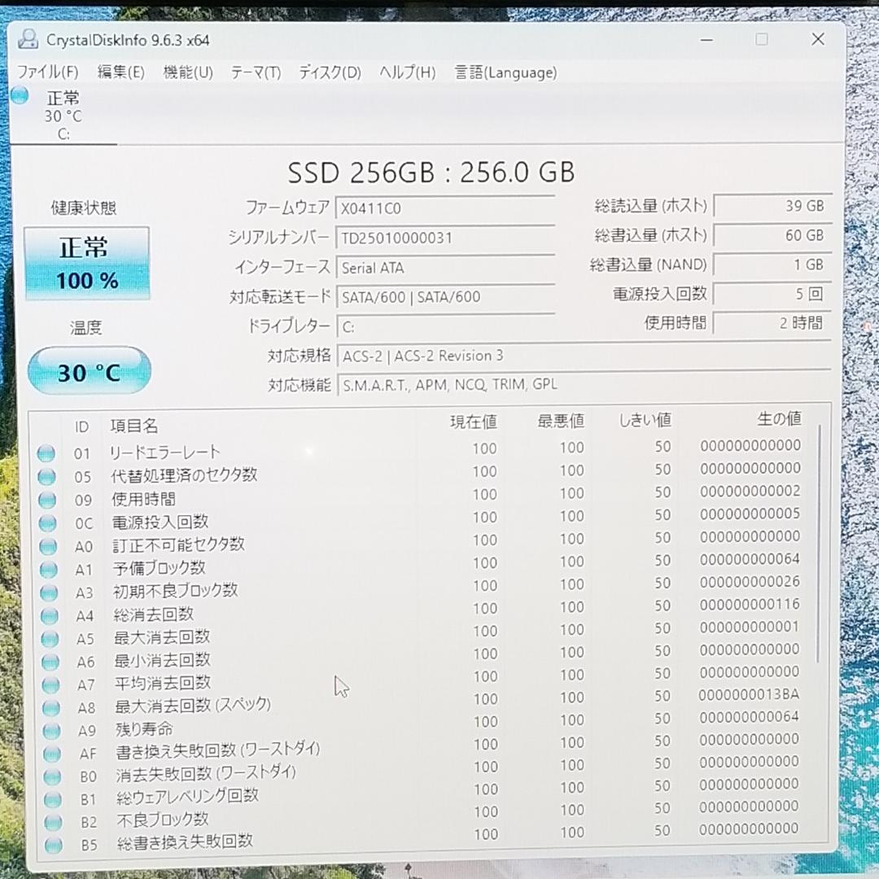Open the 機能(U) menu
The height and width of the screenshot is (879, 879).
click(186, 72)
